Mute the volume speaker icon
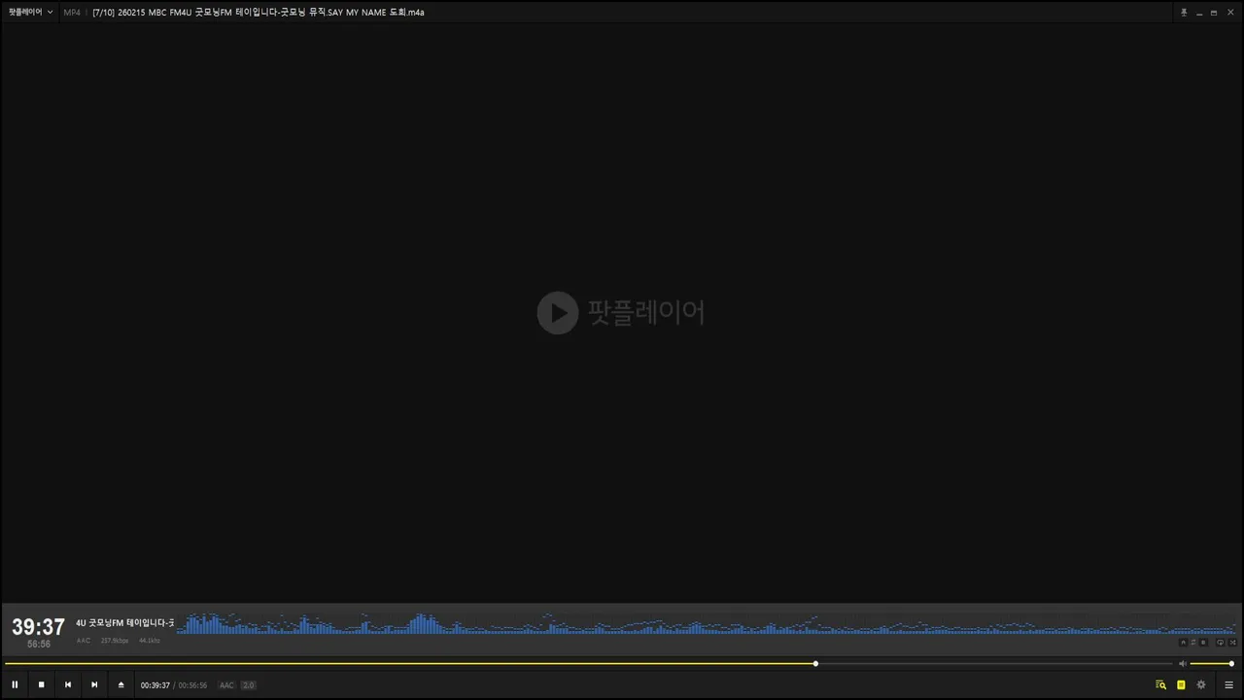 point(1183,664)
